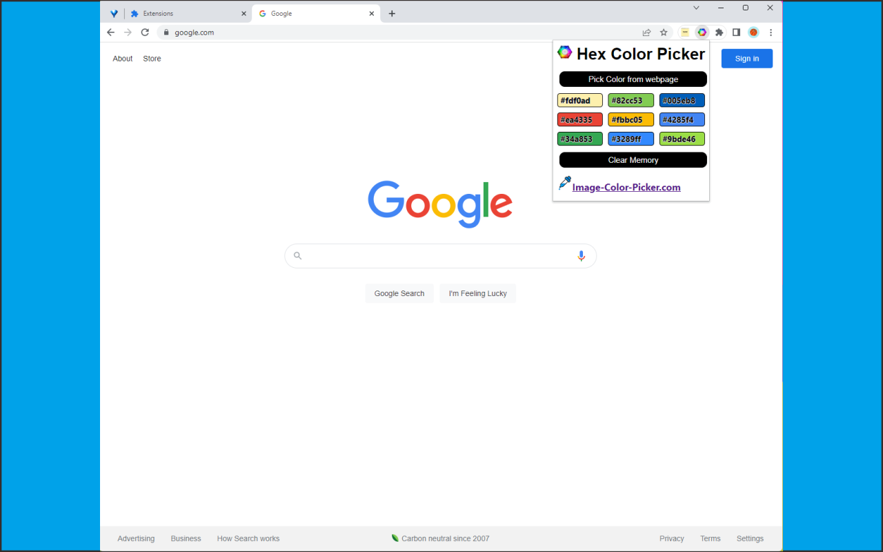This screenshot has height=552, width=883.
Task: Click the pinned V tab icon
Action: coord(114,14)
